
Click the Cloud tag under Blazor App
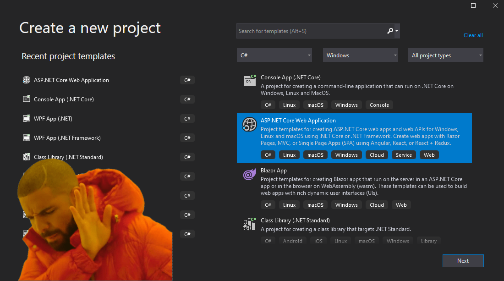(x=377, y=205)
